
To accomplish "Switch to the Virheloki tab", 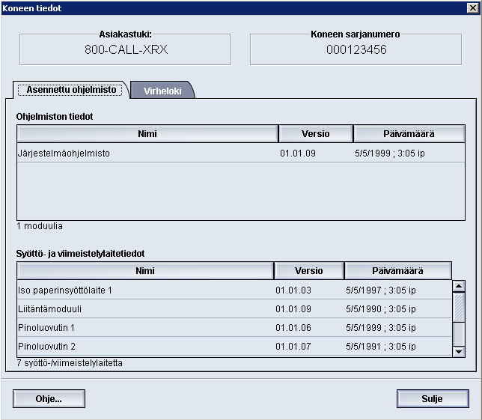I will [x=162, y=91].
